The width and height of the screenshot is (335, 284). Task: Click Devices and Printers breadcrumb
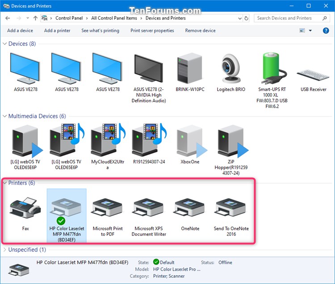(166, 18)
